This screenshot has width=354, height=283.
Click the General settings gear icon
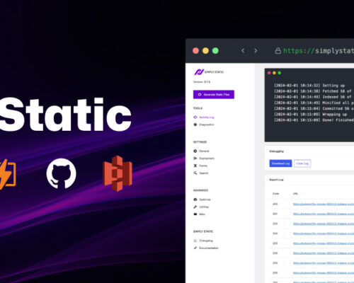click(195, 151)
